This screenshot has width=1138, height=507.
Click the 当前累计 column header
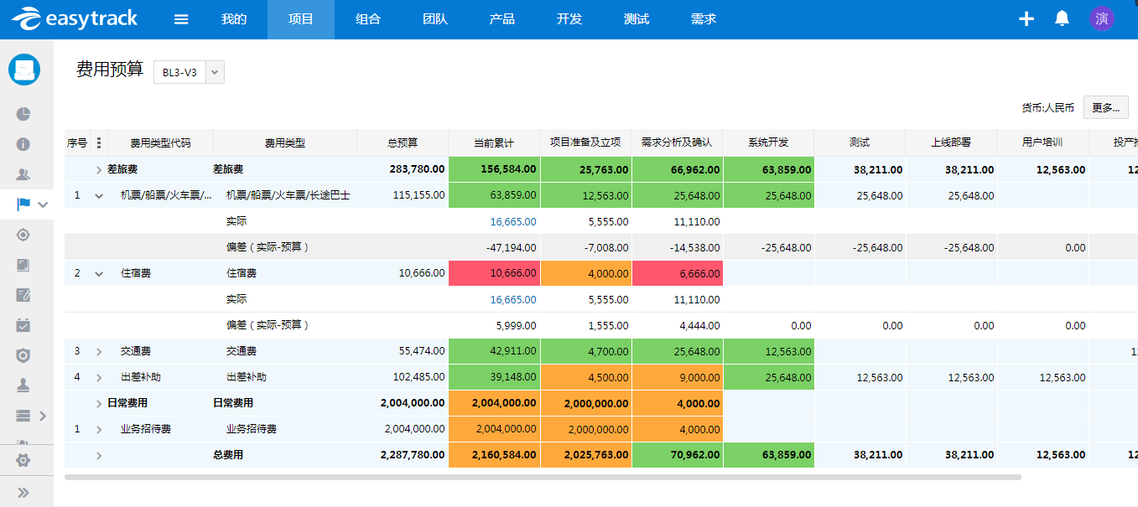click(494, 143)
